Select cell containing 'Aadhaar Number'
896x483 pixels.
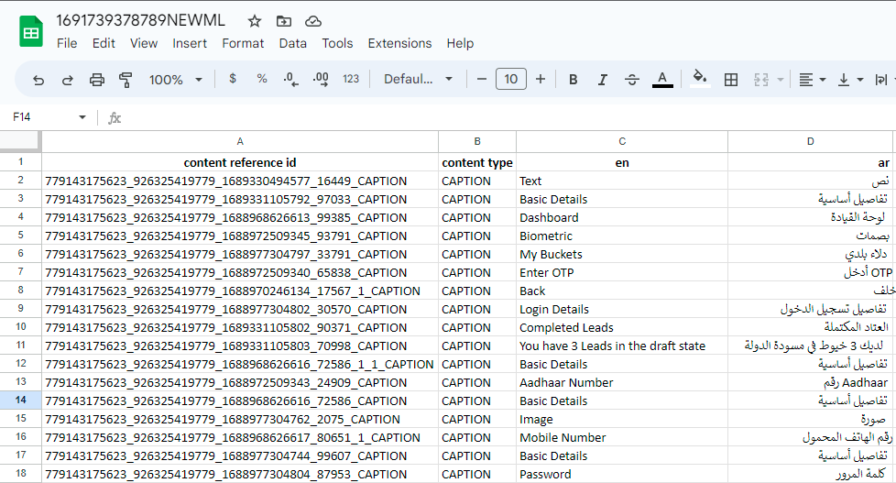click(622, 382)
